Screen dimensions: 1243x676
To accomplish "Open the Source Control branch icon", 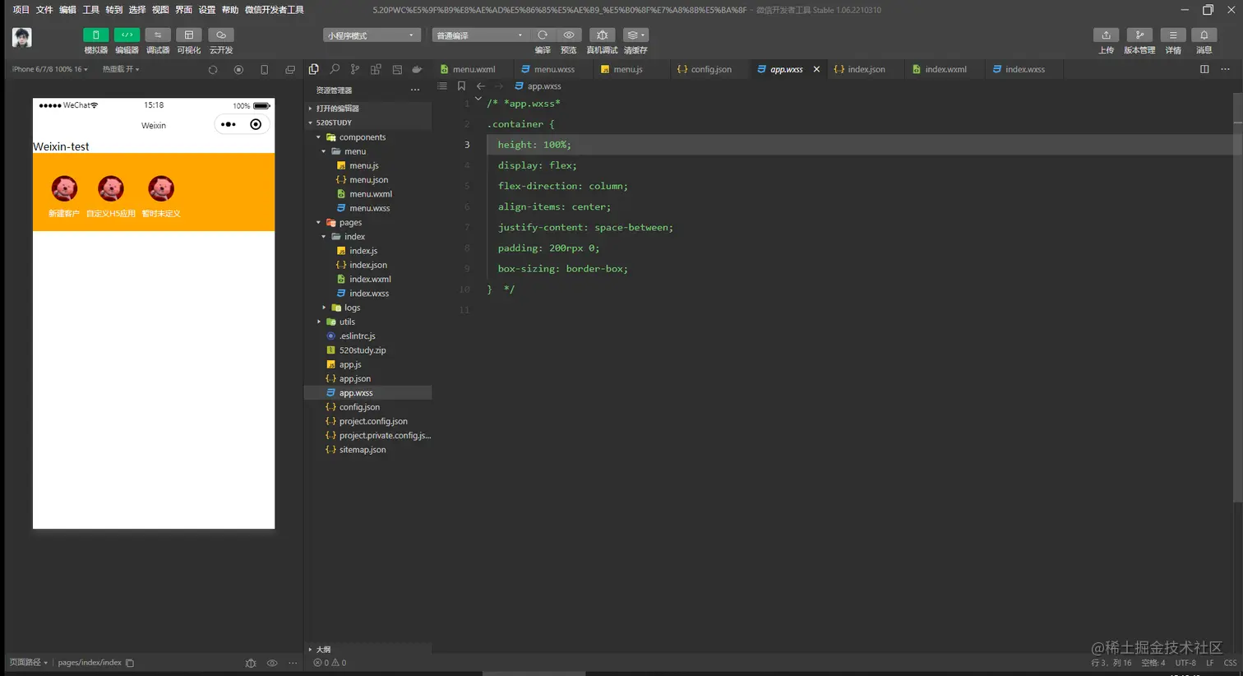I will 354,69.
